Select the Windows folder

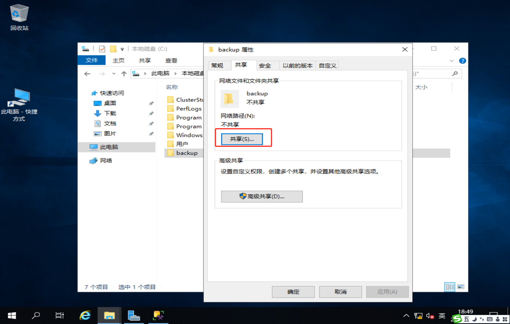184,135
